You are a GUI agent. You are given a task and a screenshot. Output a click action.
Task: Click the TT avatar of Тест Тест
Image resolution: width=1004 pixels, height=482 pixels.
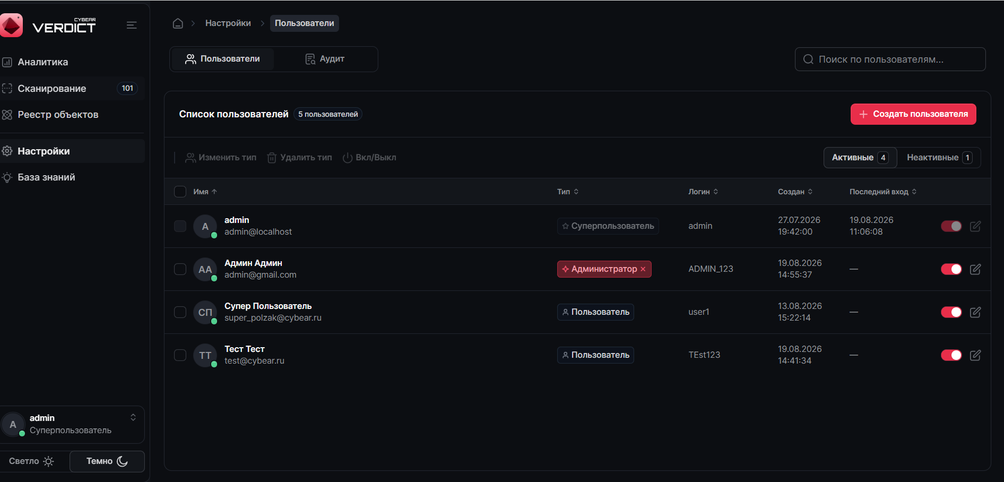point(205,356)
